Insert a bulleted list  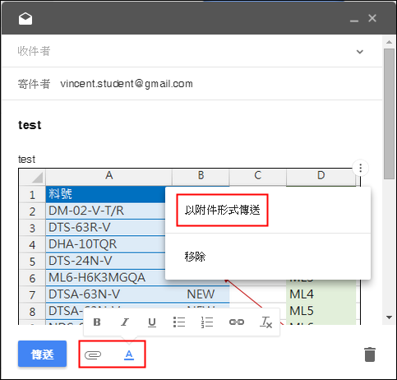tap(179, 322)
